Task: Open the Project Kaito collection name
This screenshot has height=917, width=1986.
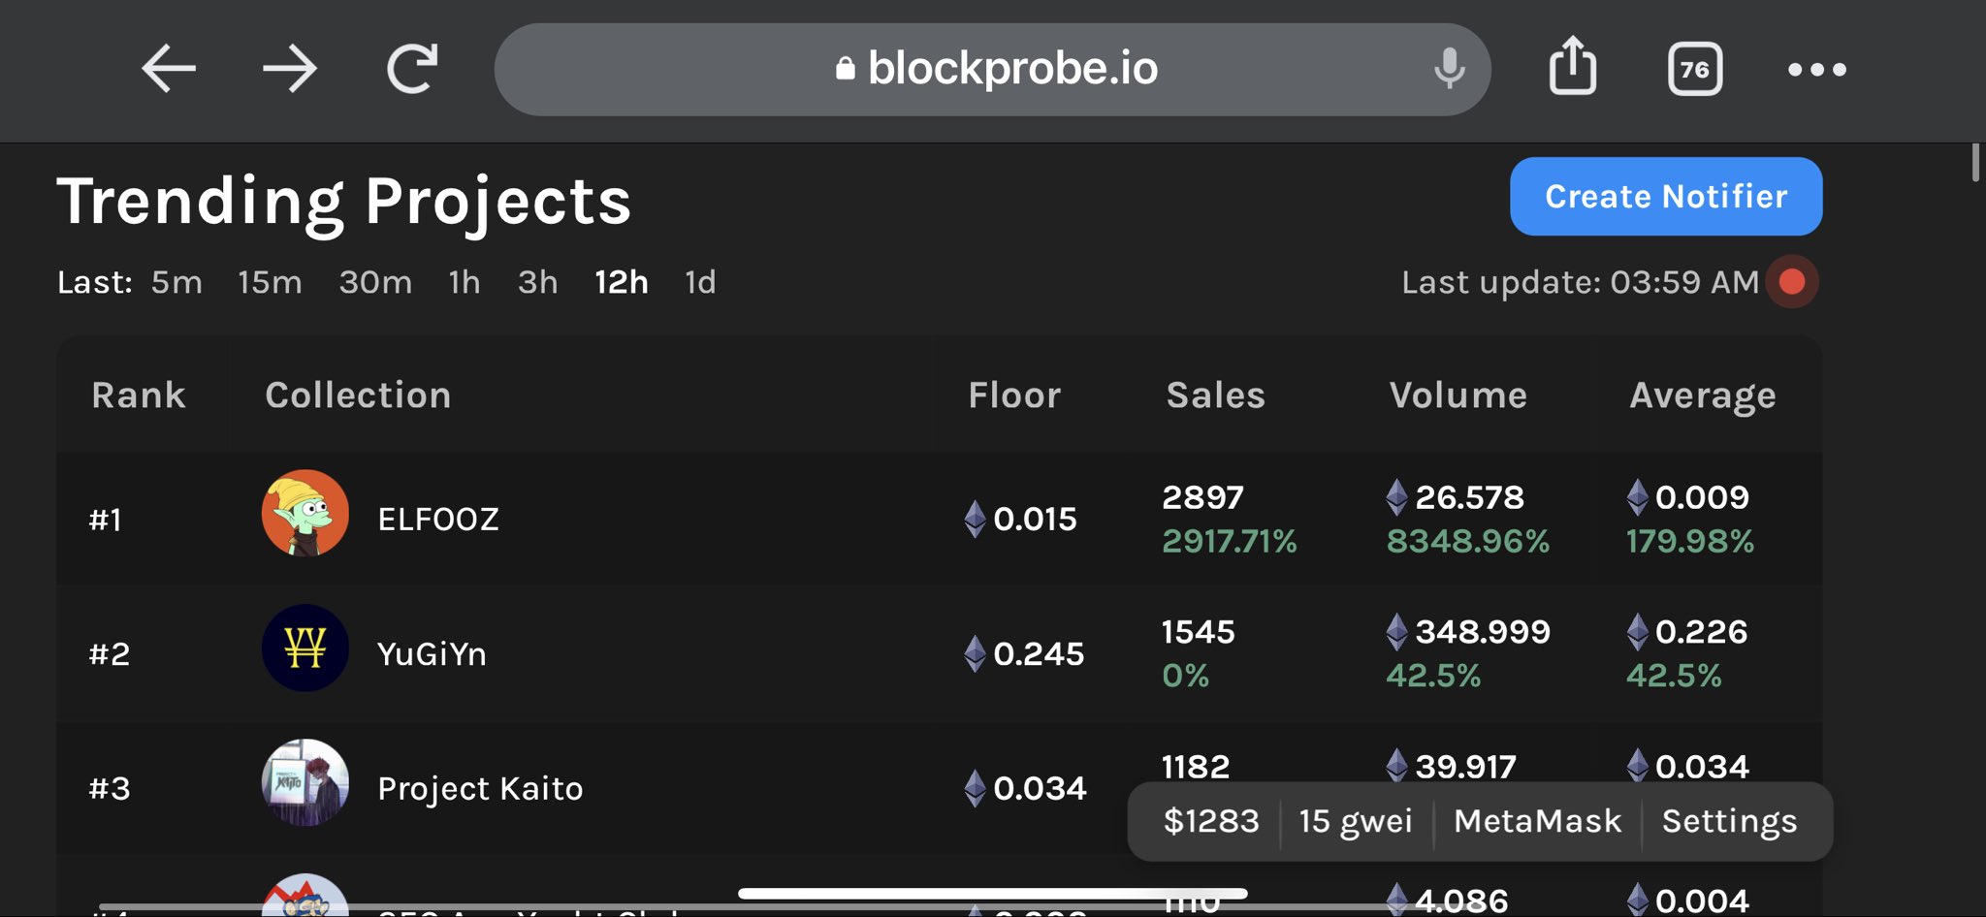Action: click(480, 789)
